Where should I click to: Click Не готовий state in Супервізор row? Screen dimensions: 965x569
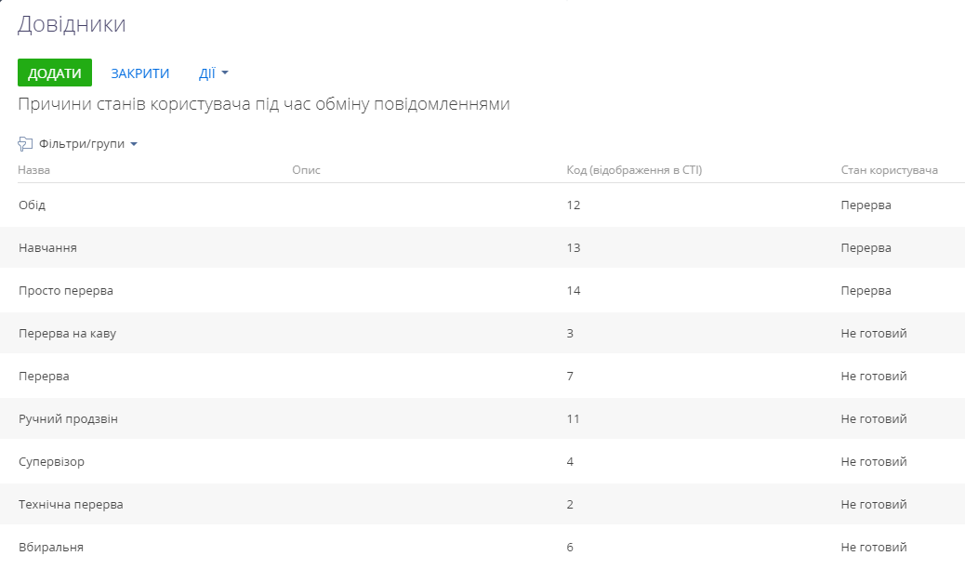click(x=874, y=462)
